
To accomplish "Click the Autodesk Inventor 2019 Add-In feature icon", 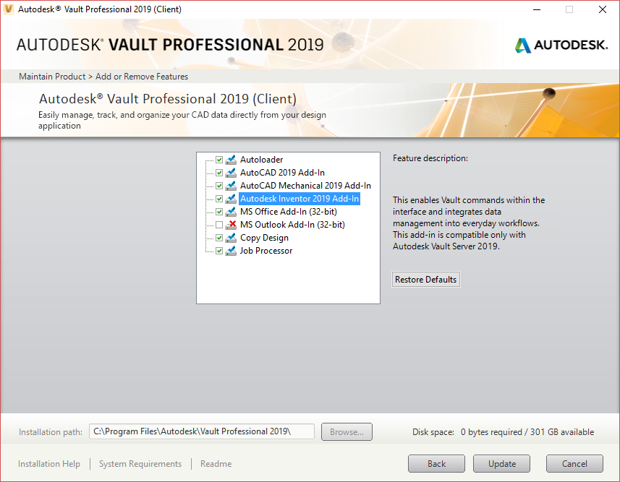I will point(231,199).
